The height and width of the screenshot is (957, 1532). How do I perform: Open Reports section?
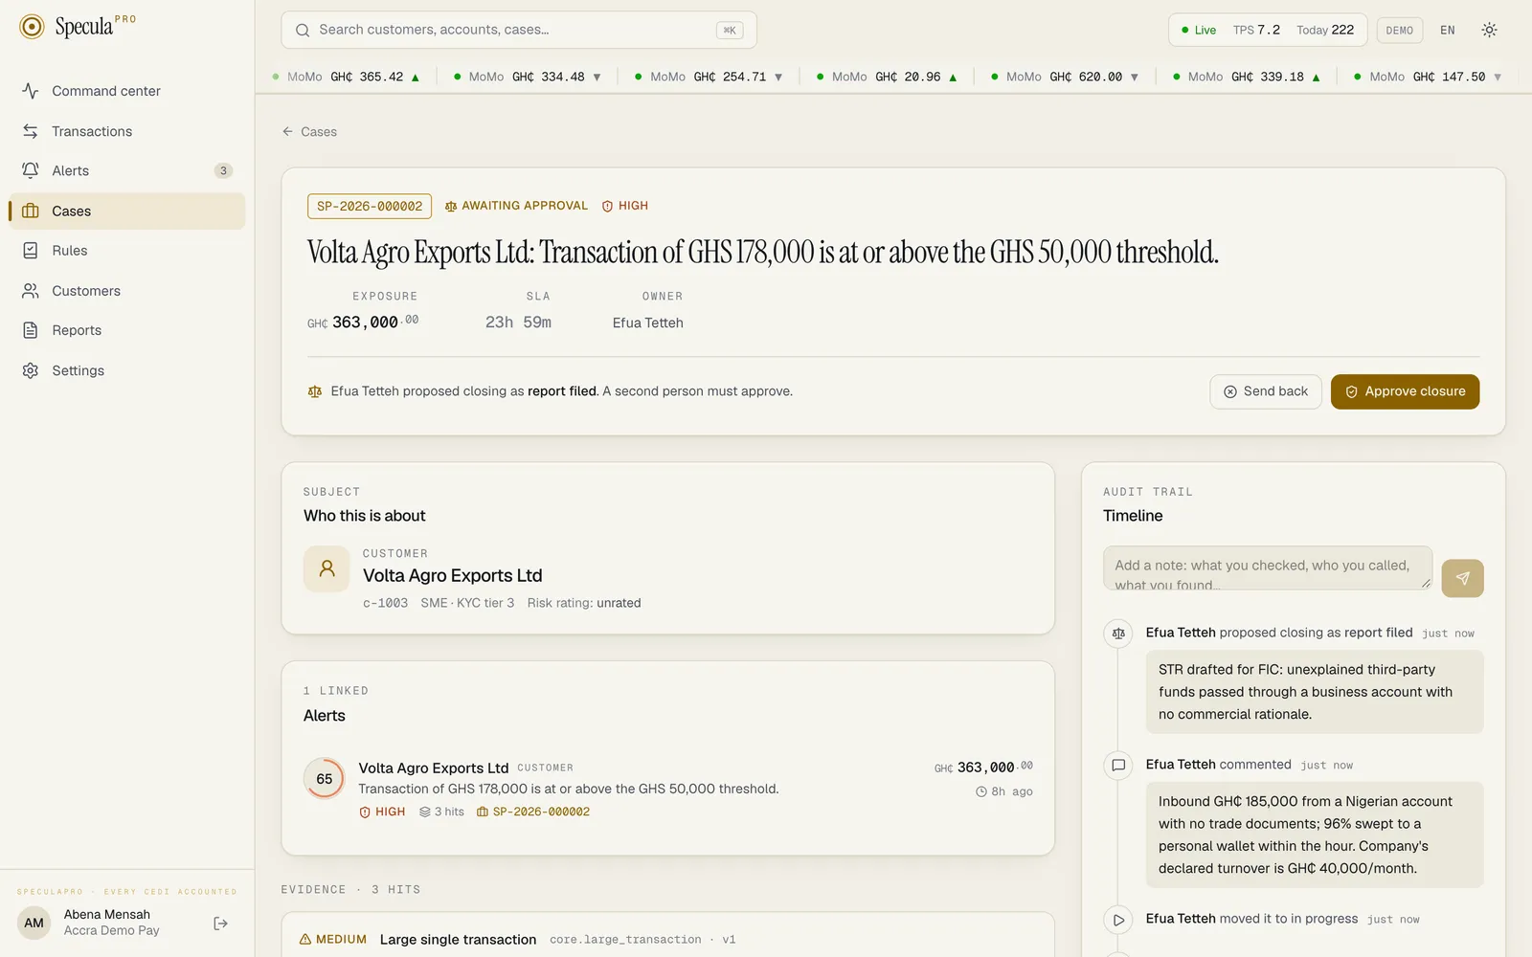(127, 330)
